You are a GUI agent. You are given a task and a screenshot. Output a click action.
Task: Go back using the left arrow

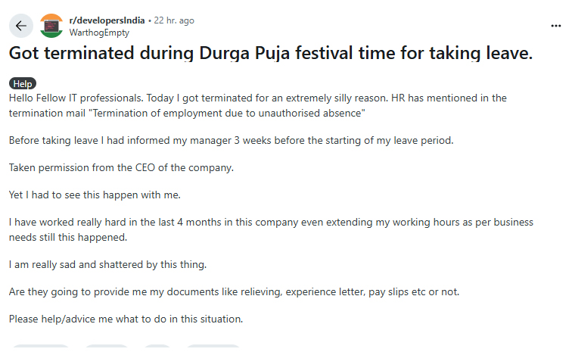pos(21,26)
